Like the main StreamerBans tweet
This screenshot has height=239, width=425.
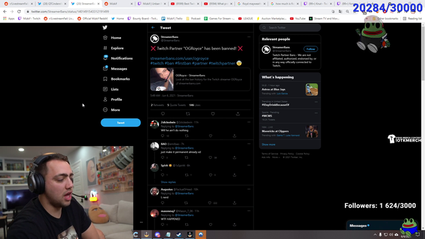point(212,114)
